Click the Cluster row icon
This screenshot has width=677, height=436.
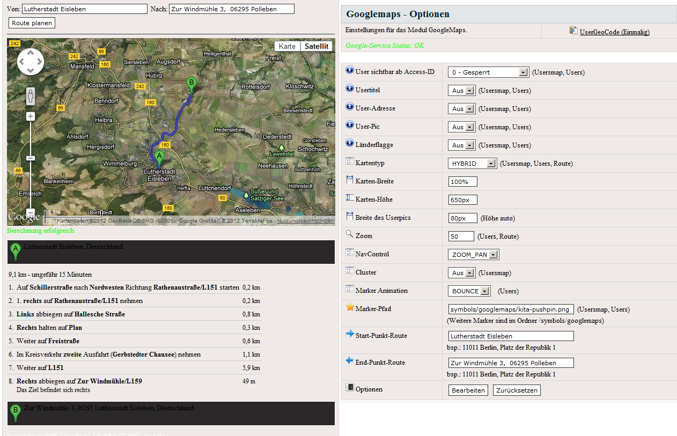[350, 271]
